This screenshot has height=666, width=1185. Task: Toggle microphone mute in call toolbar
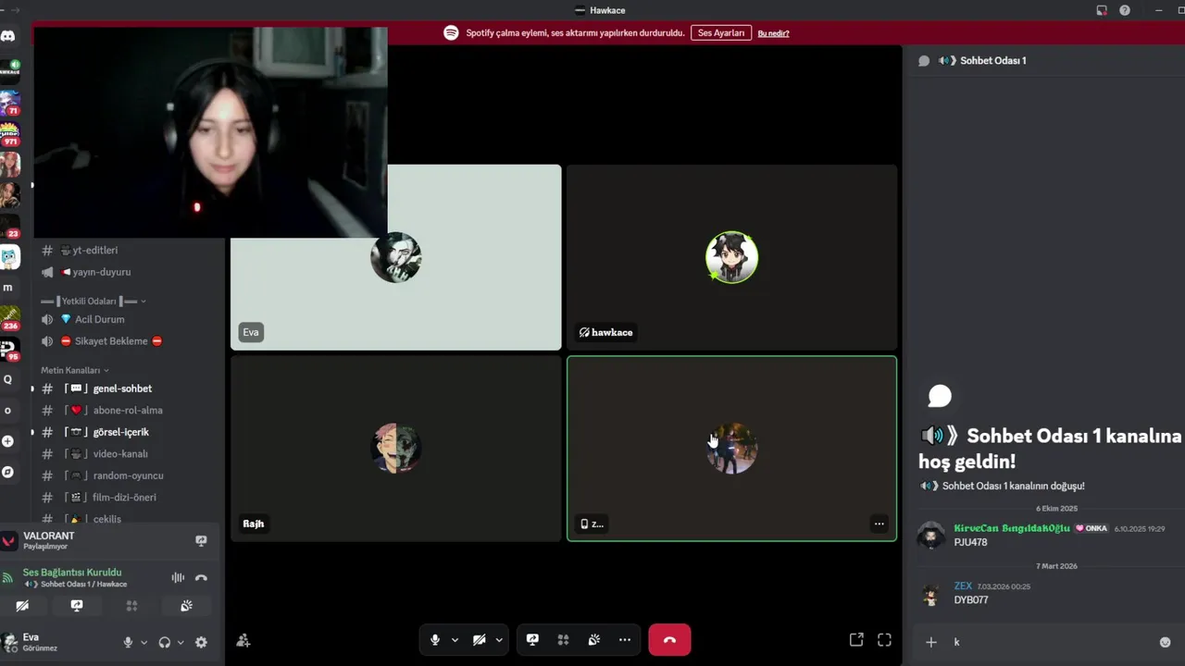(435, 639)
